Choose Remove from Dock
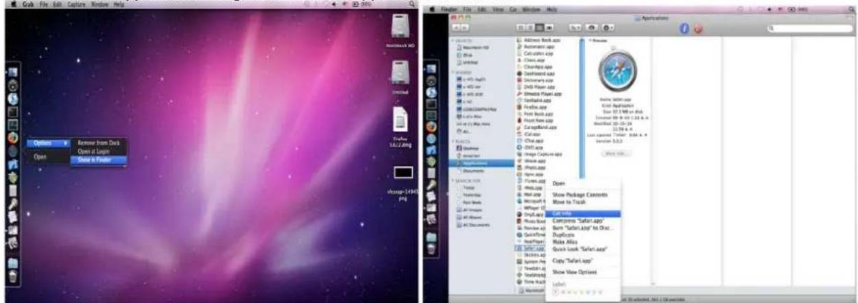858x303 pixels. pos(99,143)
